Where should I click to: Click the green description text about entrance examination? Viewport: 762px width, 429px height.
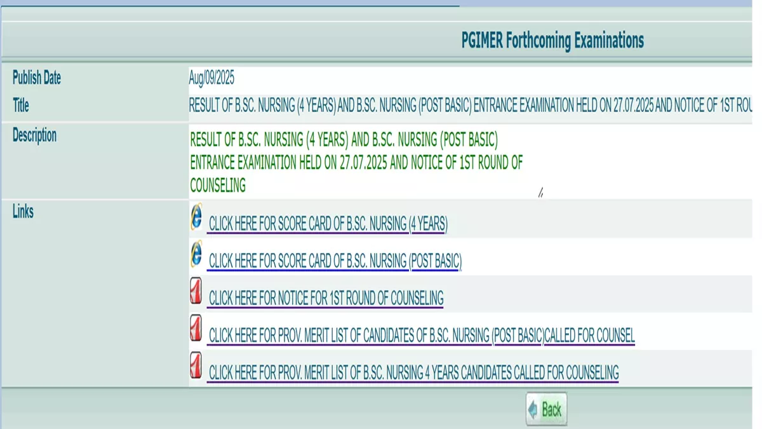tap(356, 163)
